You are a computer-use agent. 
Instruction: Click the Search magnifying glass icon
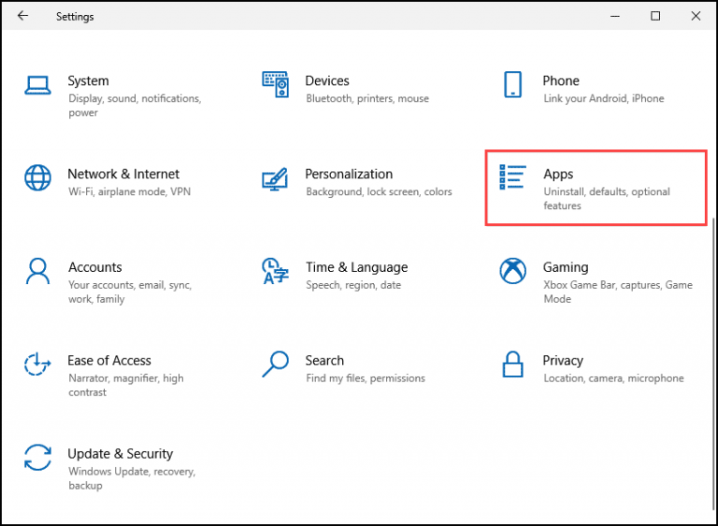[x=275, y=364]
